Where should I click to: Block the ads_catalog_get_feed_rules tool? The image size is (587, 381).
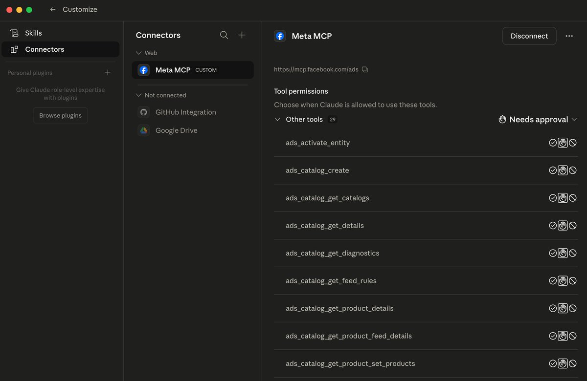point(573,281)
